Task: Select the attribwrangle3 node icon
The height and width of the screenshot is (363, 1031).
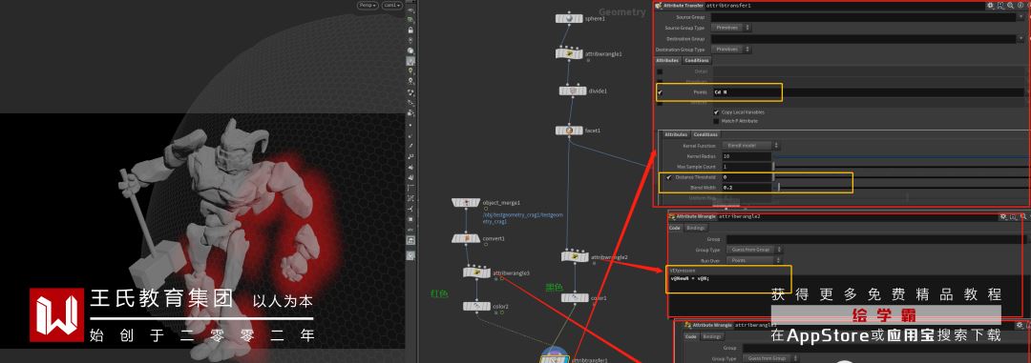Action: pos(476,272)
